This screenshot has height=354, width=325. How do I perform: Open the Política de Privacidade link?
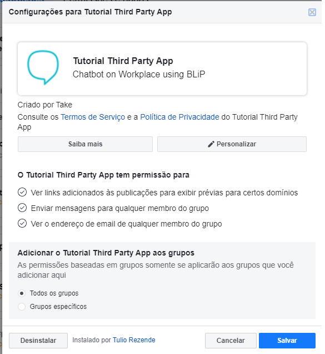point(179,117)
